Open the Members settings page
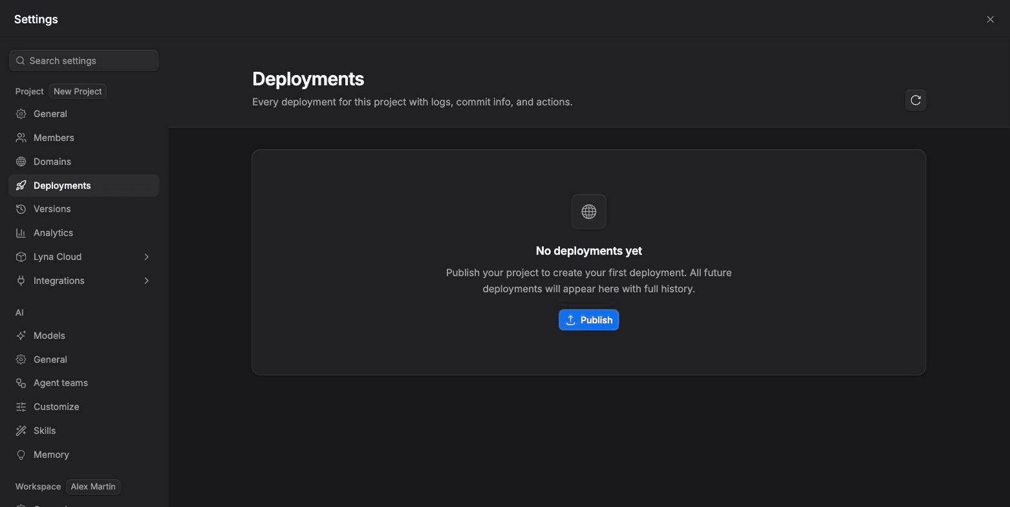 pyautogui.click(x=84, y=138)
